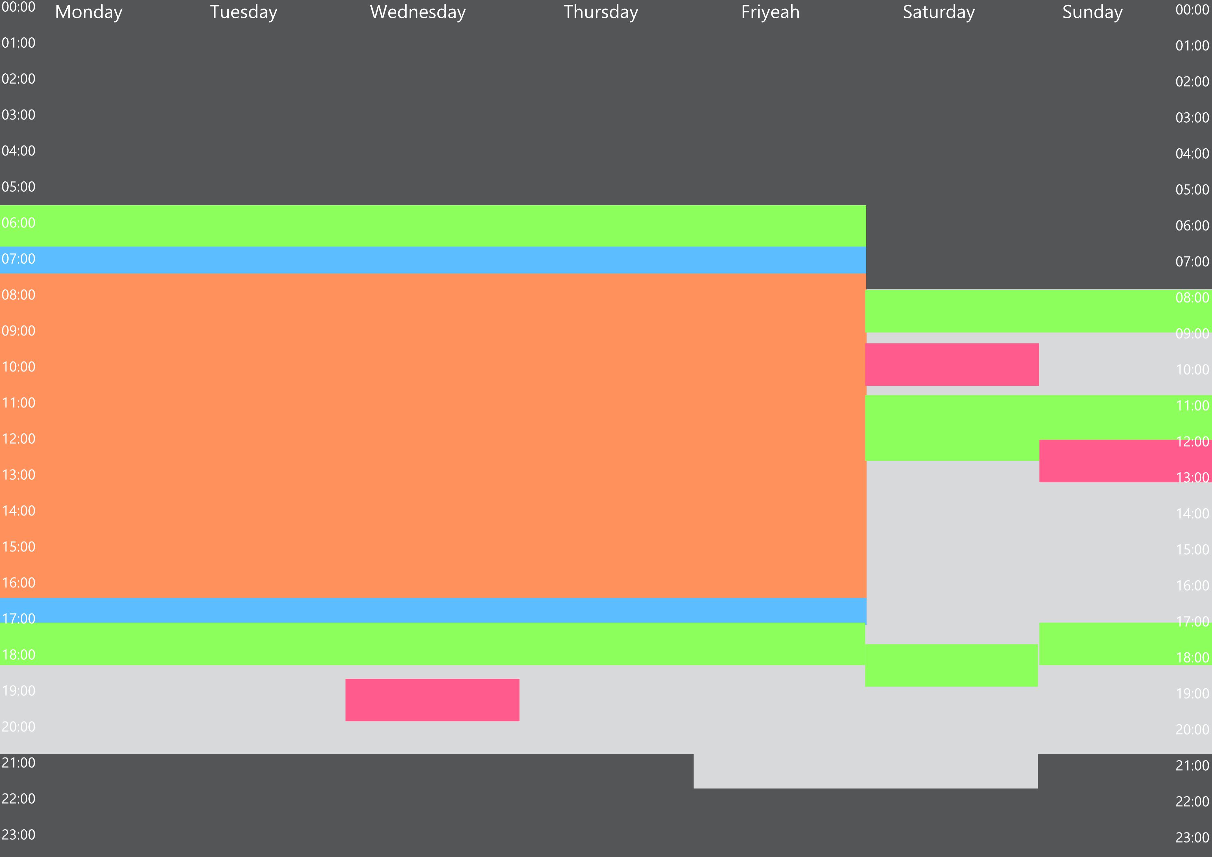Click the 22:00 label on right axis
Screen dimensions: 1212x857
pyautogui.click(x=1192, y=802)
